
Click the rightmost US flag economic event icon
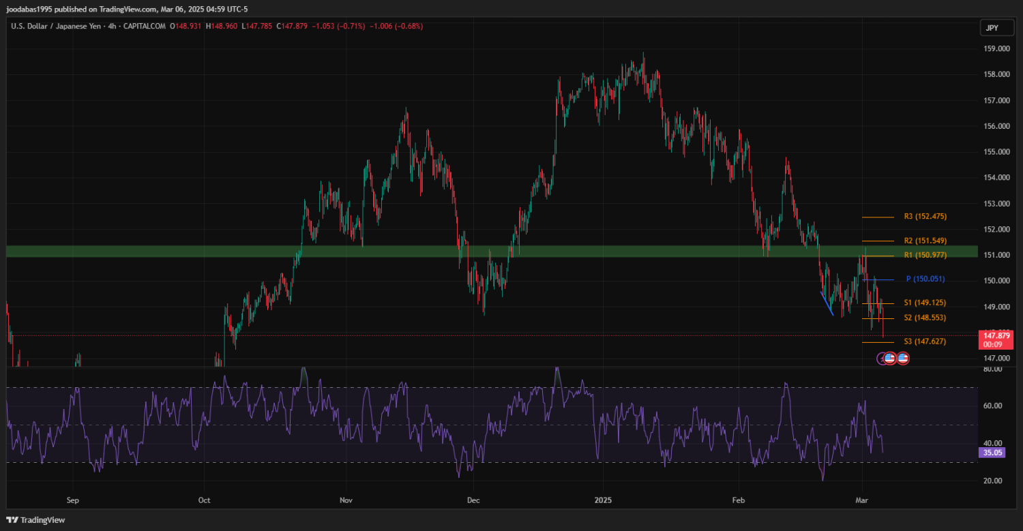903,358
